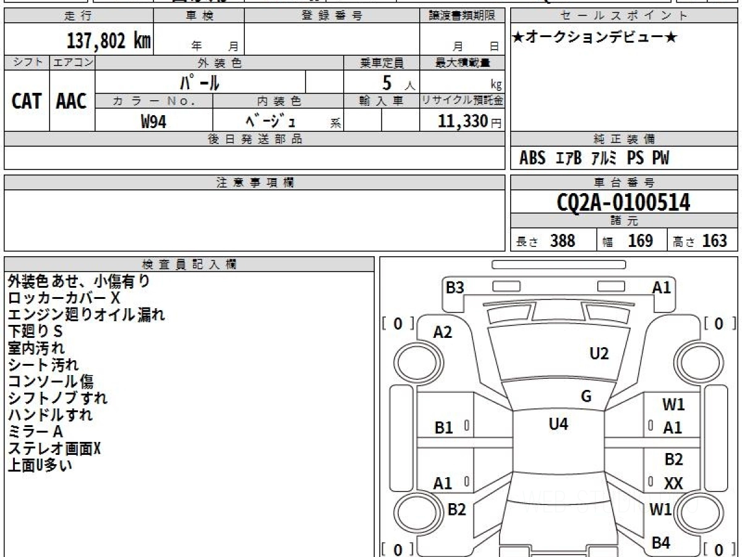Click the 注意事項欄 heading
The height and width of the screenshot is (557, 742).
(x=254, y=183)
